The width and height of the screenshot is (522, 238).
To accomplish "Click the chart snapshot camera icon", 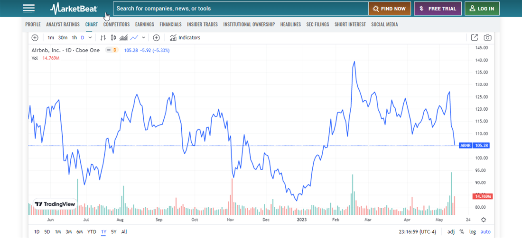I will (487, 38).
